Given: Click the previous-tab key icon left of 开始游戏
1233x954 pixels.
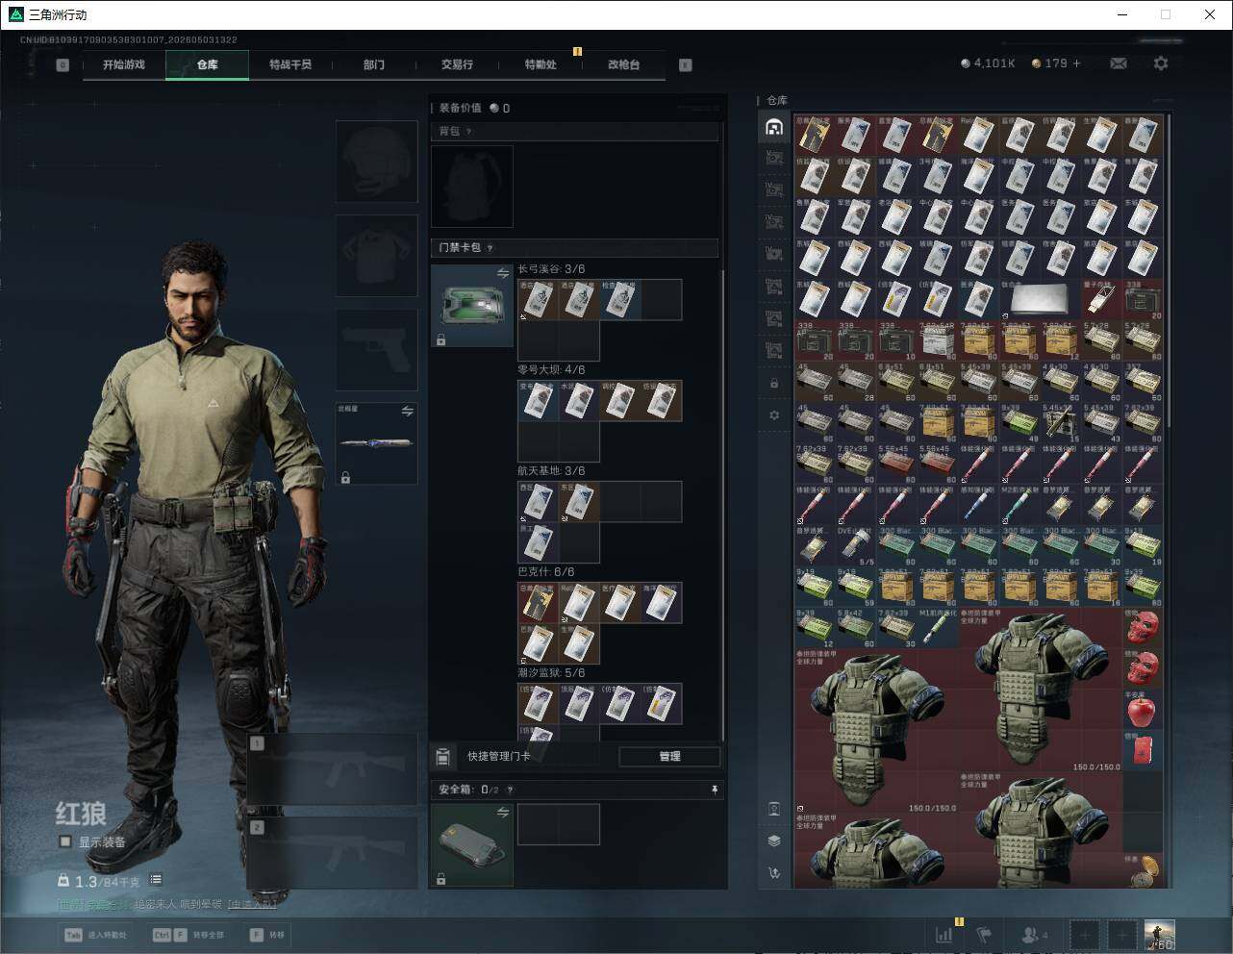Looking at the screenshot, I should tap(63, 65).
